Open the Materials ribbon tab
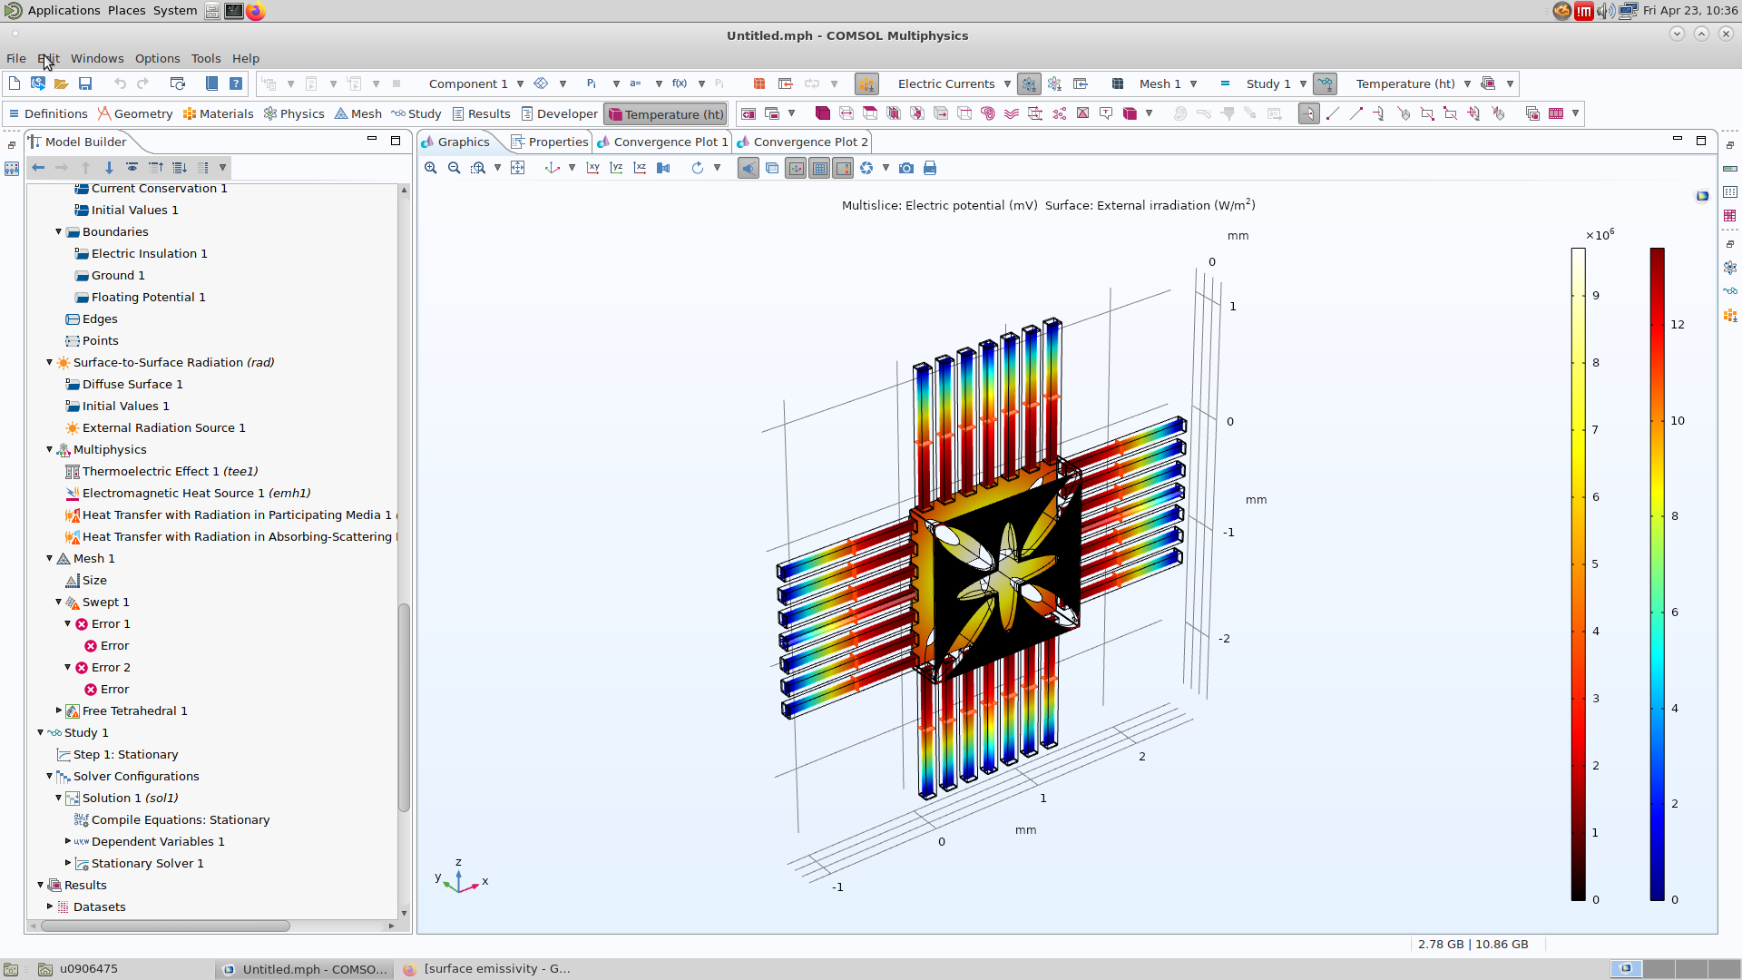Viewport: 1742px width, 980px height. (218, 113)
